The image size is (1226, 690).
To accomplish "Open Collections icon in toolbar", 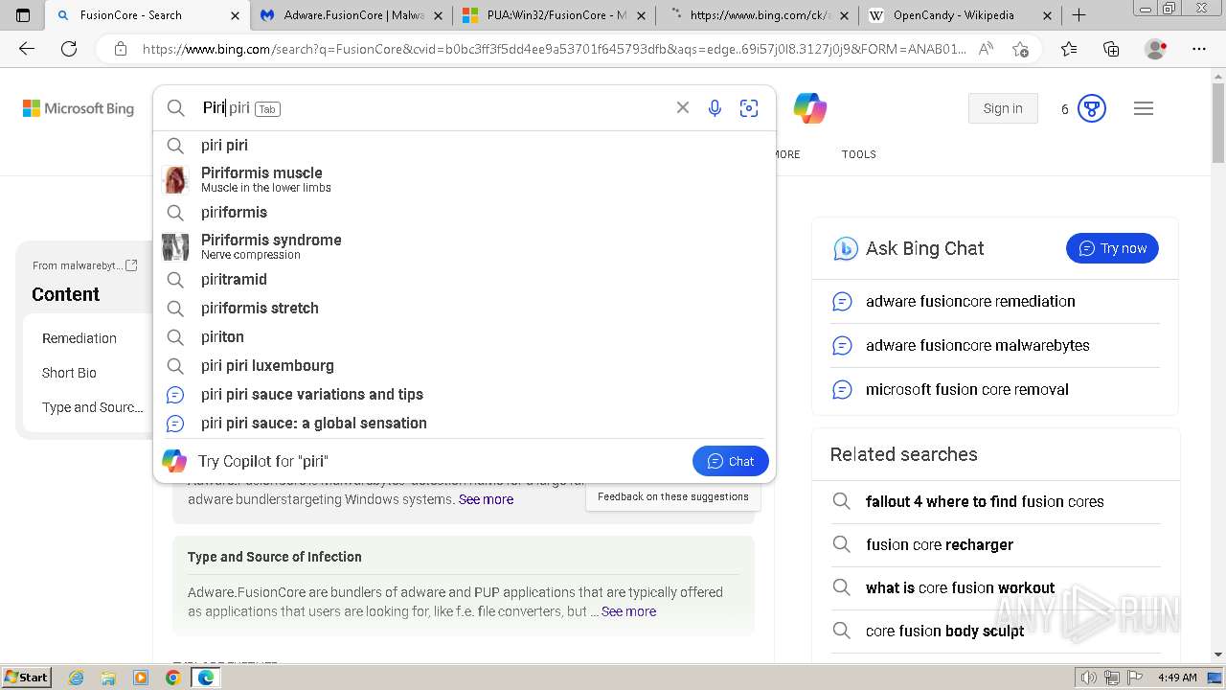I will 1111,49.
